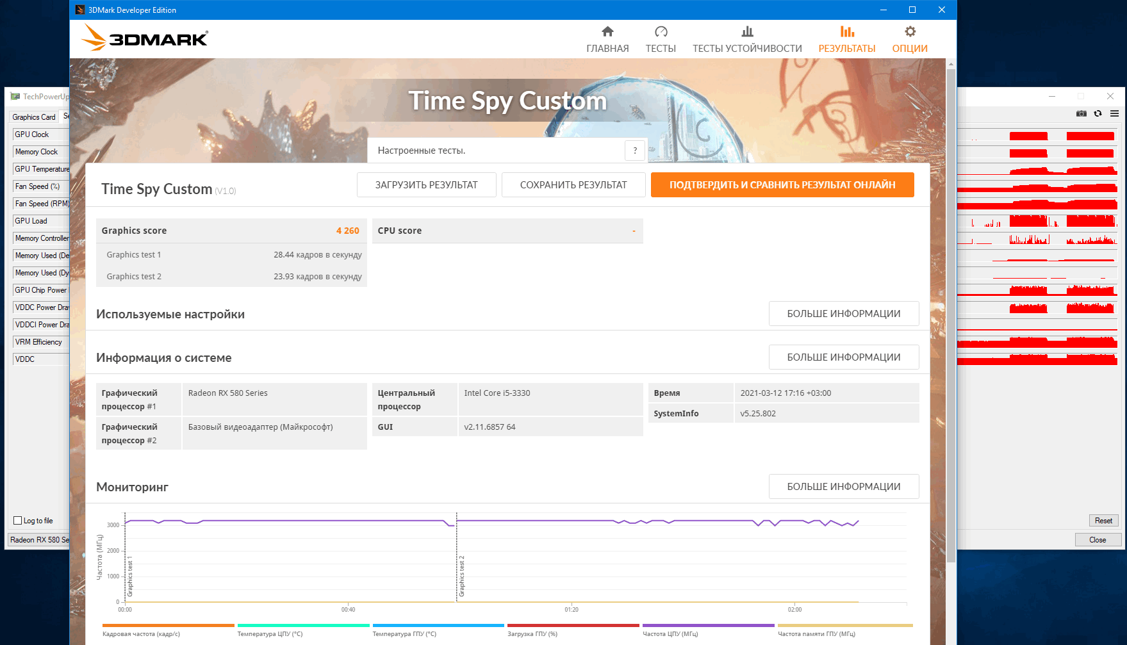Image resolution: width=1127 pixels, height=645 pixels.
Task: Open the TechPowerUp hamburger menu
Action: pyautogui.click(x=1115, y=113)
